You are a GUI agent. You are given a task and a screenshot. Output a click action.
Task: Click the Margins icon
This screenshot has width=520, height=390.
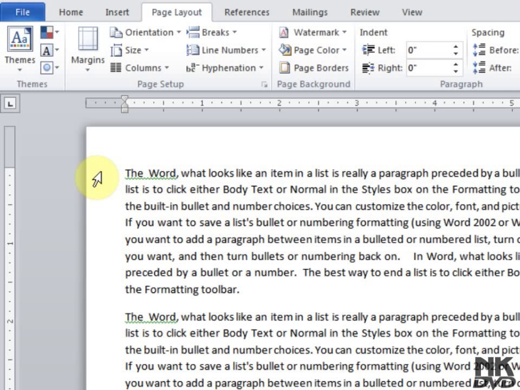click(88, 39)
